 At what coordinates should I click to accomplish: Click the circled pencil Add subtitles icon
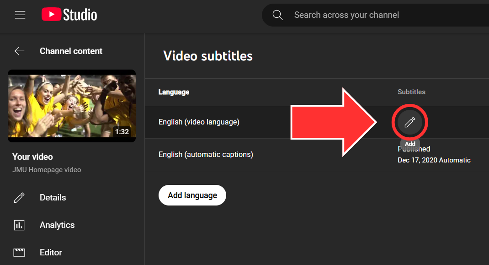pos(409,122)
